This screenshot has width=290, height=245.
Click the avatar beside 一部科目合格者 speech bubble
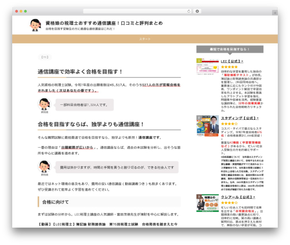point(44,104)
